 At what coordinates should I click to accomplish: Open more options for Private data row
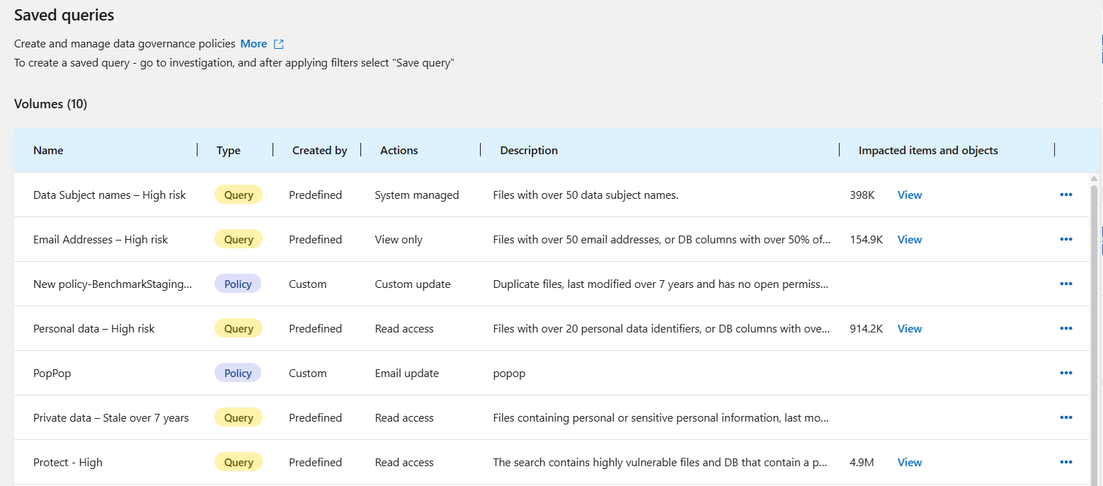(x=1066, y=417)
